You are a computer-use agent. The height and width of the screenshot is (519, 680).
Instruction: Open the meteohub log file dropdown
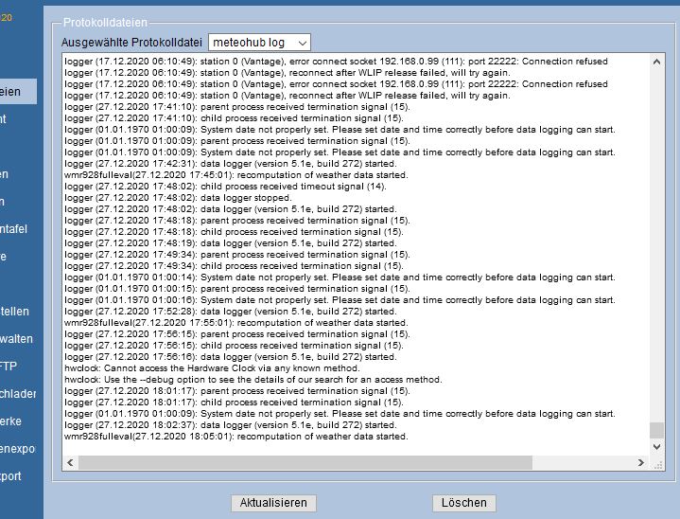click(258, 43)
